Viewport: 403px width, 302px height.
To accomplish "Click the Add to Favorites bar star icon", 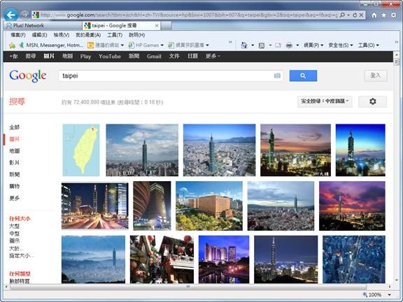I will (x=12, y=45).
